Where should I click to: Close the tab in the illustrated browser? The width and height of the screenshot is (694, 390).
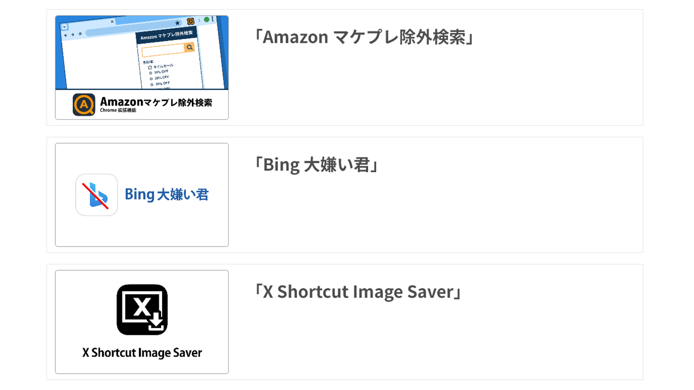[x=112, y=22]
